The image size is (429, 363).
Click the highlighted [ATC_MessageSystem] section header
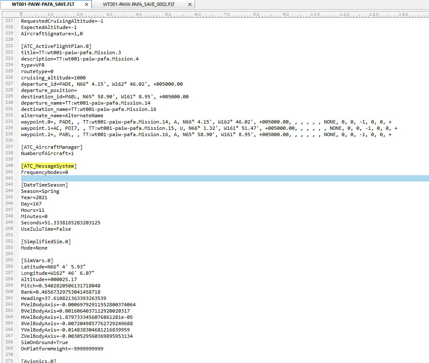pyautogui.click(x=49, y=166)
